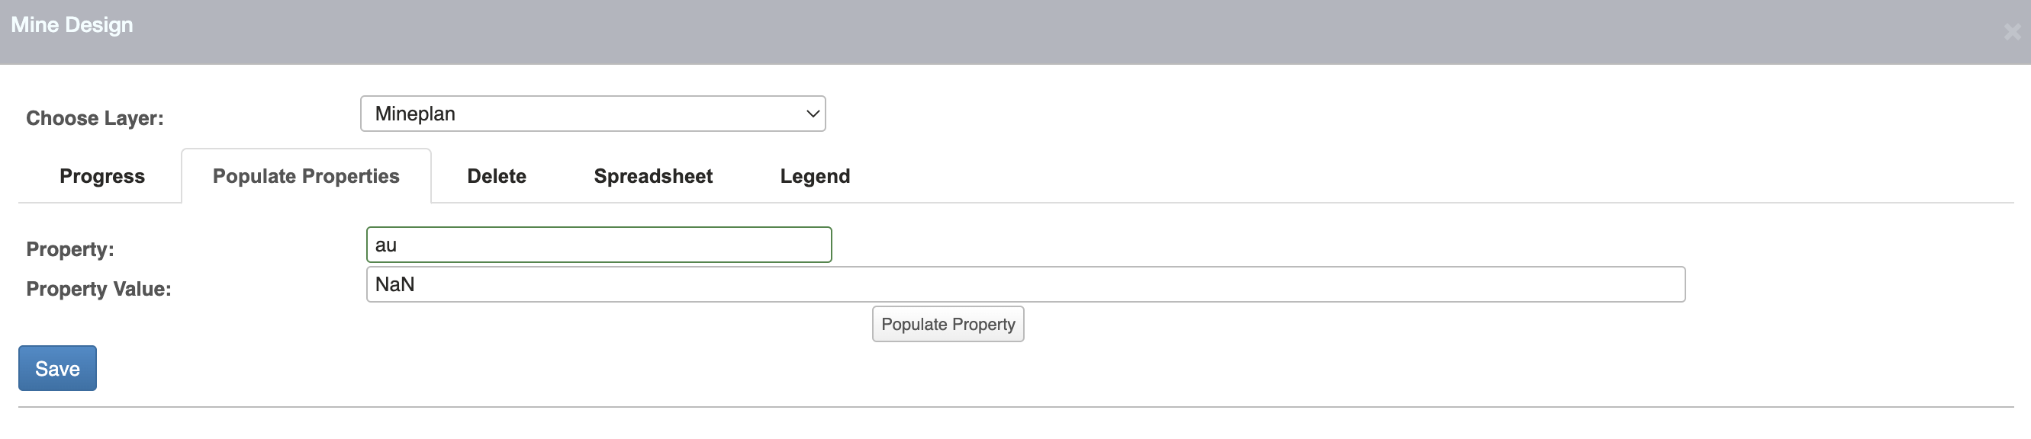
Task: Open the Choose Layer dropdown
Action: click(592, 114)
